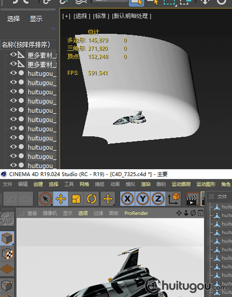The height and width of the screenshot is (297, 232).
Task: Open 选择 menu in Cinema 4D menu bar
Action: point(54,184)
